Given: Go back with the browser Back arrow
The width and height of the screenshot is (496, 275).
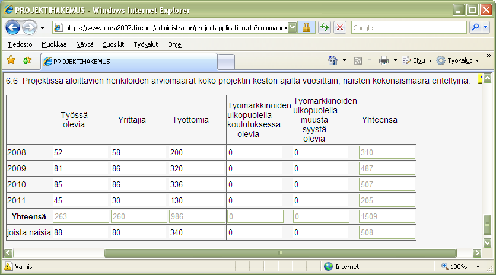Looking at the screenshot, I should tap(12, 28).
